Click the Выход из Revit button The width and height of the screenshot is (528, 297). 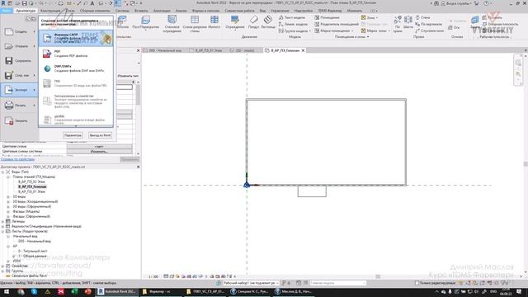coord(100,135)
